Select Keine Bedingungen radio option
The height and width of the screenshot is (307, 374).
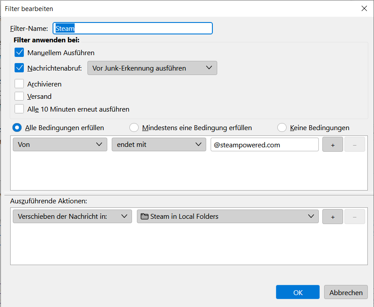coord(282,128)
